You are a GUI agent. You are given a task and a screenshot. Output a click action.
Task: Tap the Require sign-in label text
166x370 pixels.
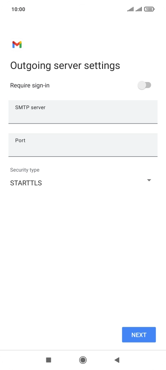(30, 85)
